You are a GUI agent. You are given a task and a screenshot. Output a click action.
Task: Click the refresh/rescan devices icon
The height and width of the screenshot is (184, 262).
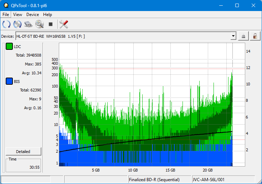point(6,24)
